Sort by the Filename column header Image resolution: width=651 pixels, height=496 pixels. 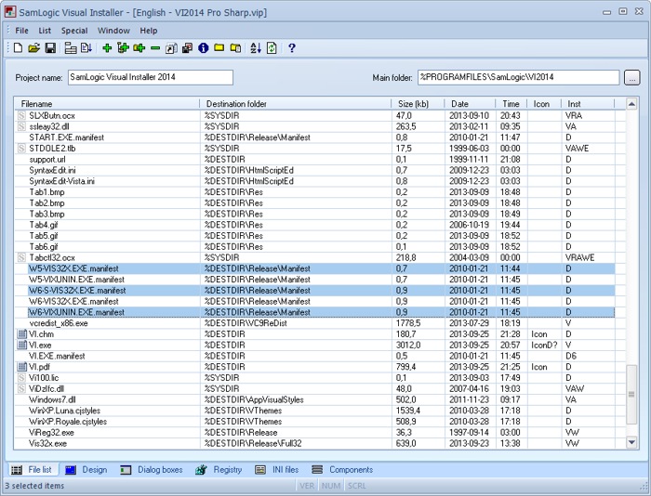pyautogui.click(x=107, y=104)
